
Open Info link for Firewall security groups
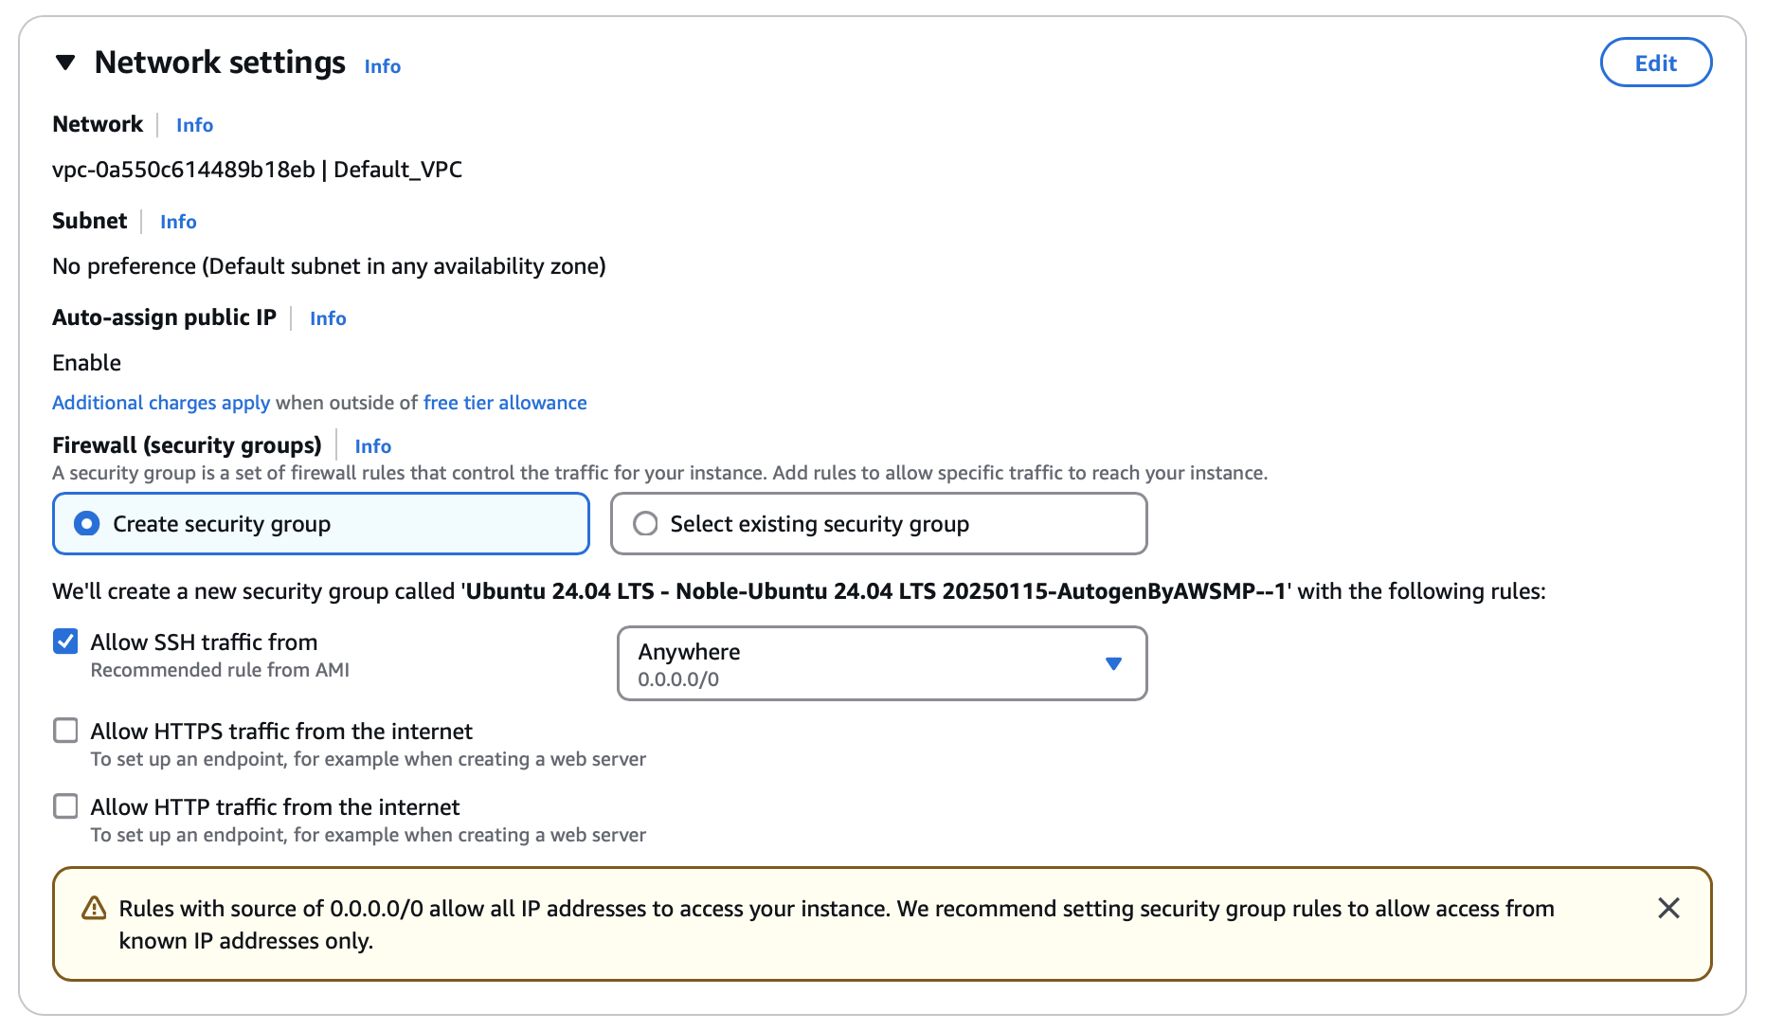372,446
